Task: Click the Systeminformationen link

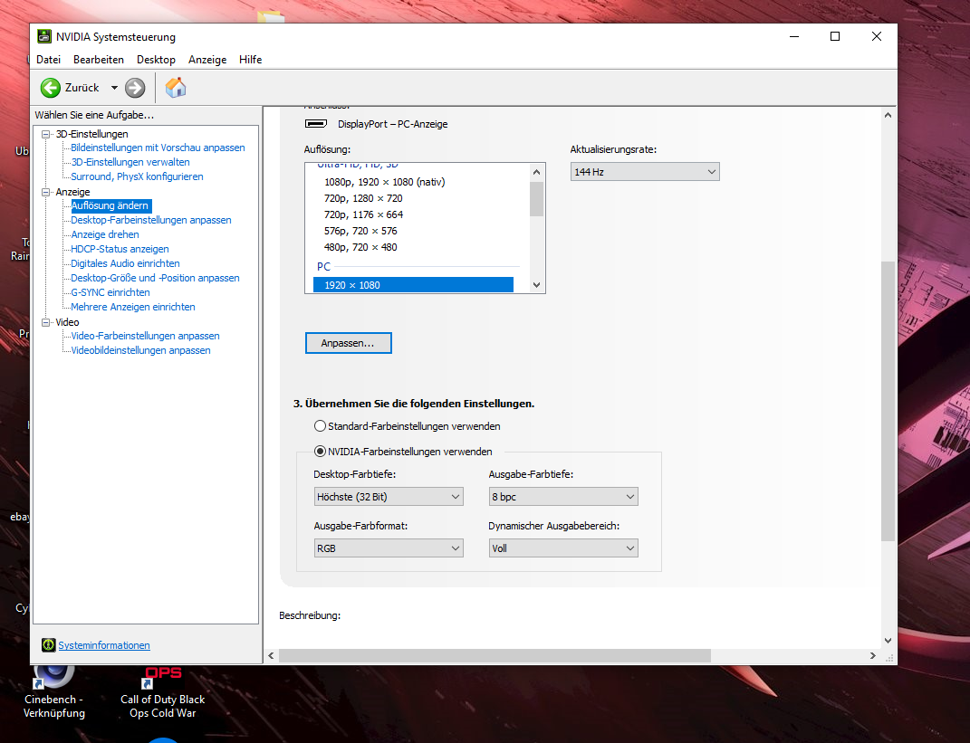Action: [x=104, y=645]
